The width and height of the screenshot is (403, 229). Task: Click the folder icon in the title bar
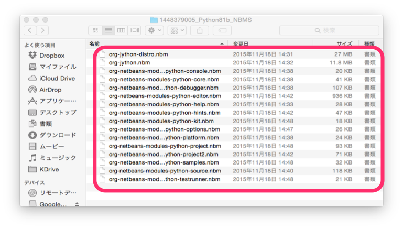tap(154, 20)
